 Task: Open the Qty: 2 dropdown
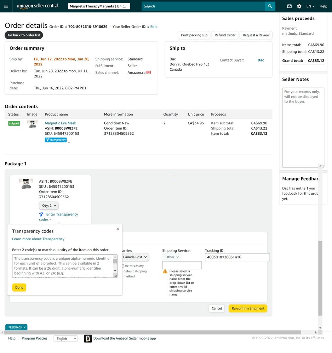click(x=49, y=206)
